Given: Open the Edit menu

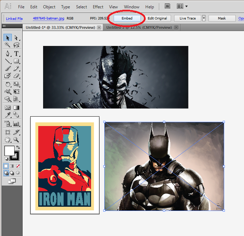Looking at the screenshot, I should coord(34,7).
